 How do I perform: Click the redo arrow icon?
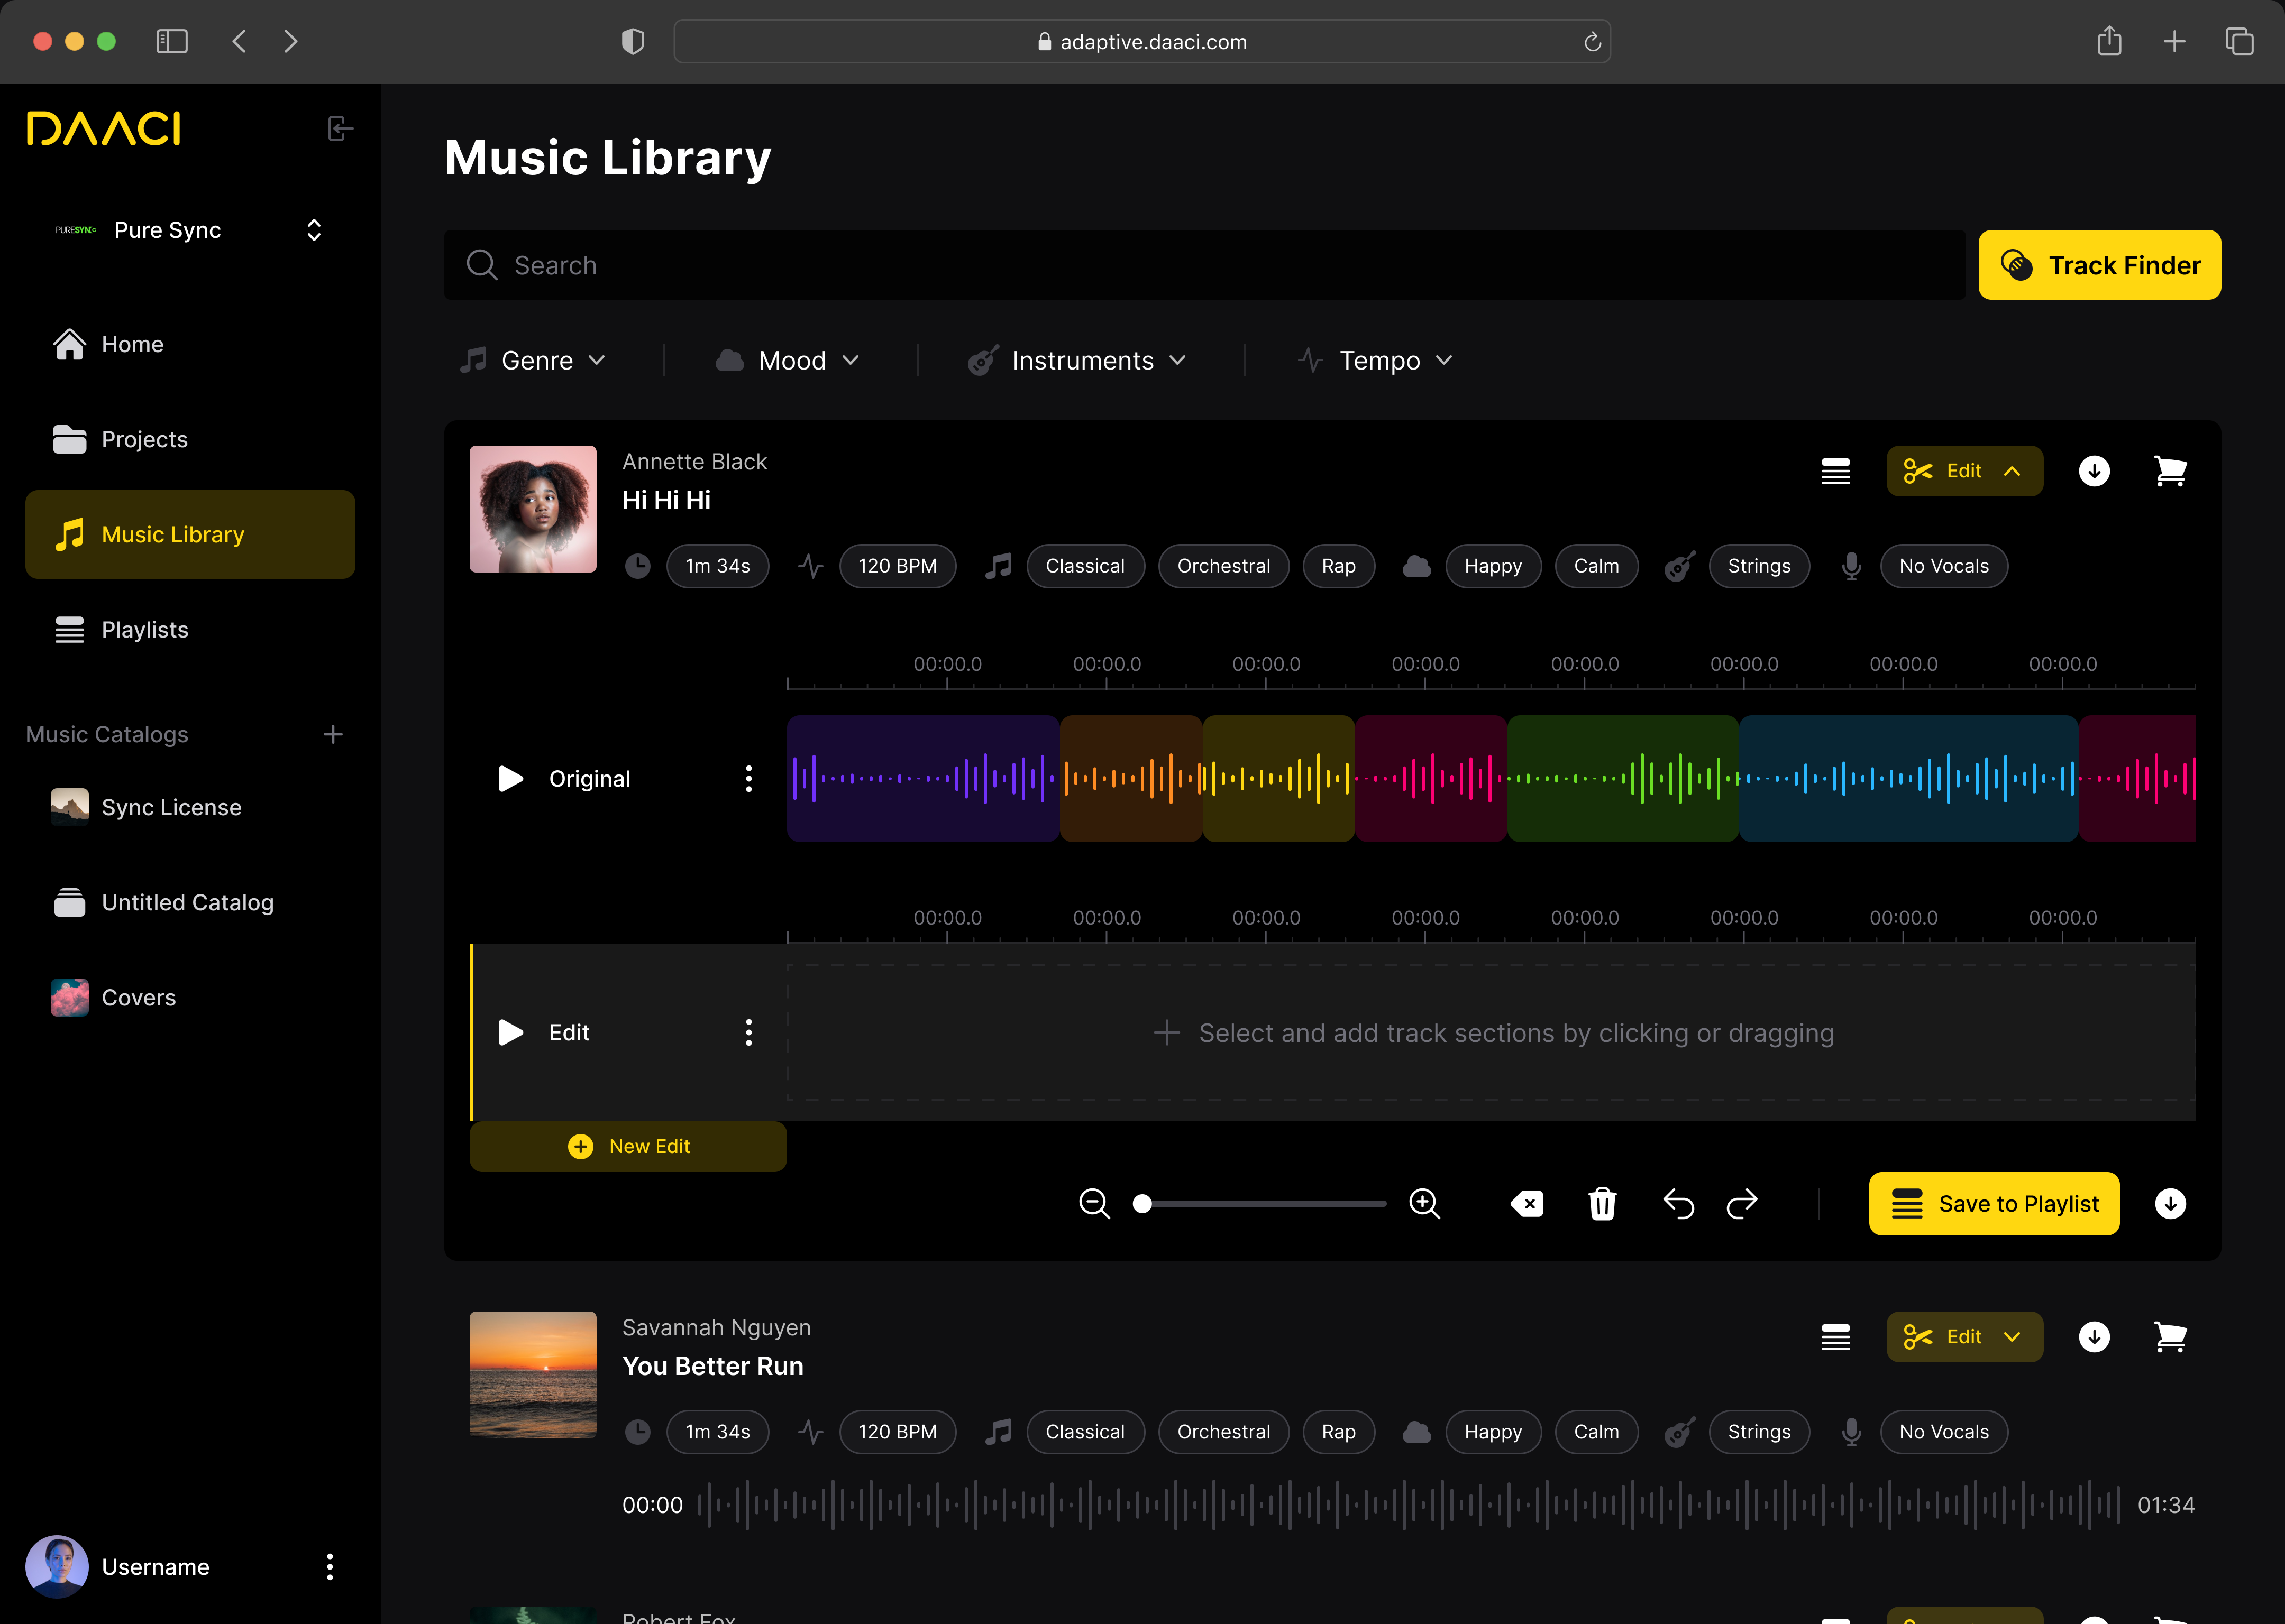(x=1742, y=1203)
